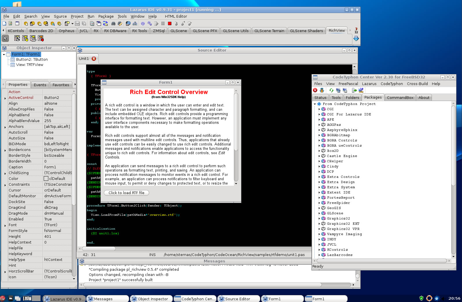Image resolution: width=462 pixels, height=302 pixels.
Task: Expand the BorderIcons property
Action: [x=5, y=150]
